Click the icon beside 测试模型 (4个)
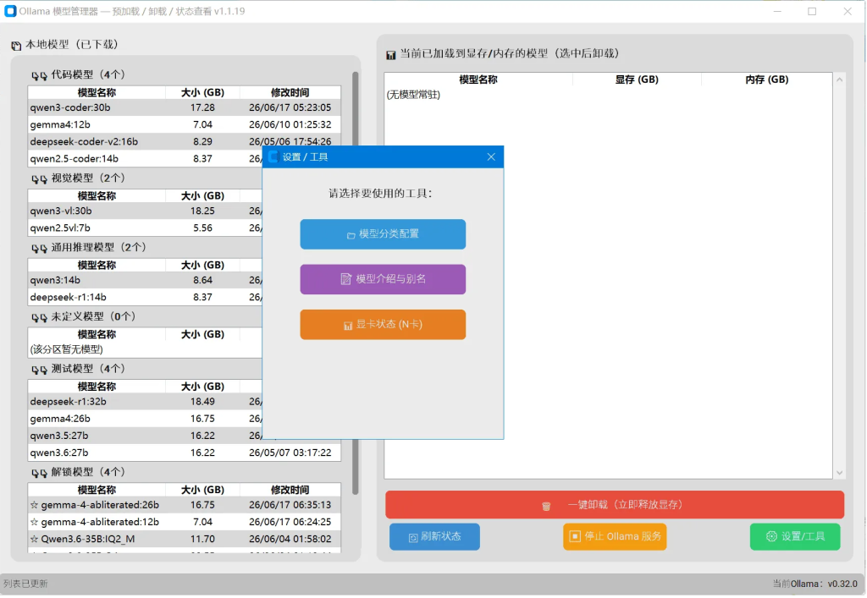Viewport: 867px width, 598px height. tap(39, 370)
